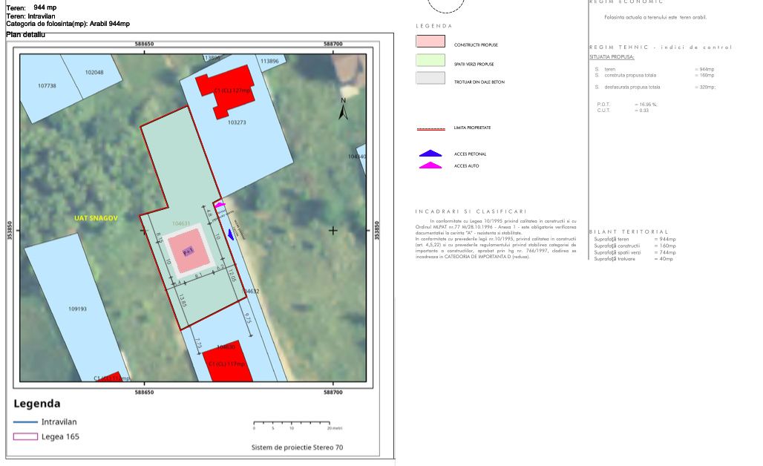The height and width of the screenshot is (466, 763).
Task: Click the magenta Acces Auto arrow in legend
Action: [430, 165]
